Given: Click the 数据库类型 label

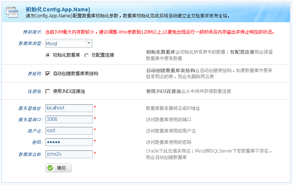Looking at the screenshot, I should 30,43.
